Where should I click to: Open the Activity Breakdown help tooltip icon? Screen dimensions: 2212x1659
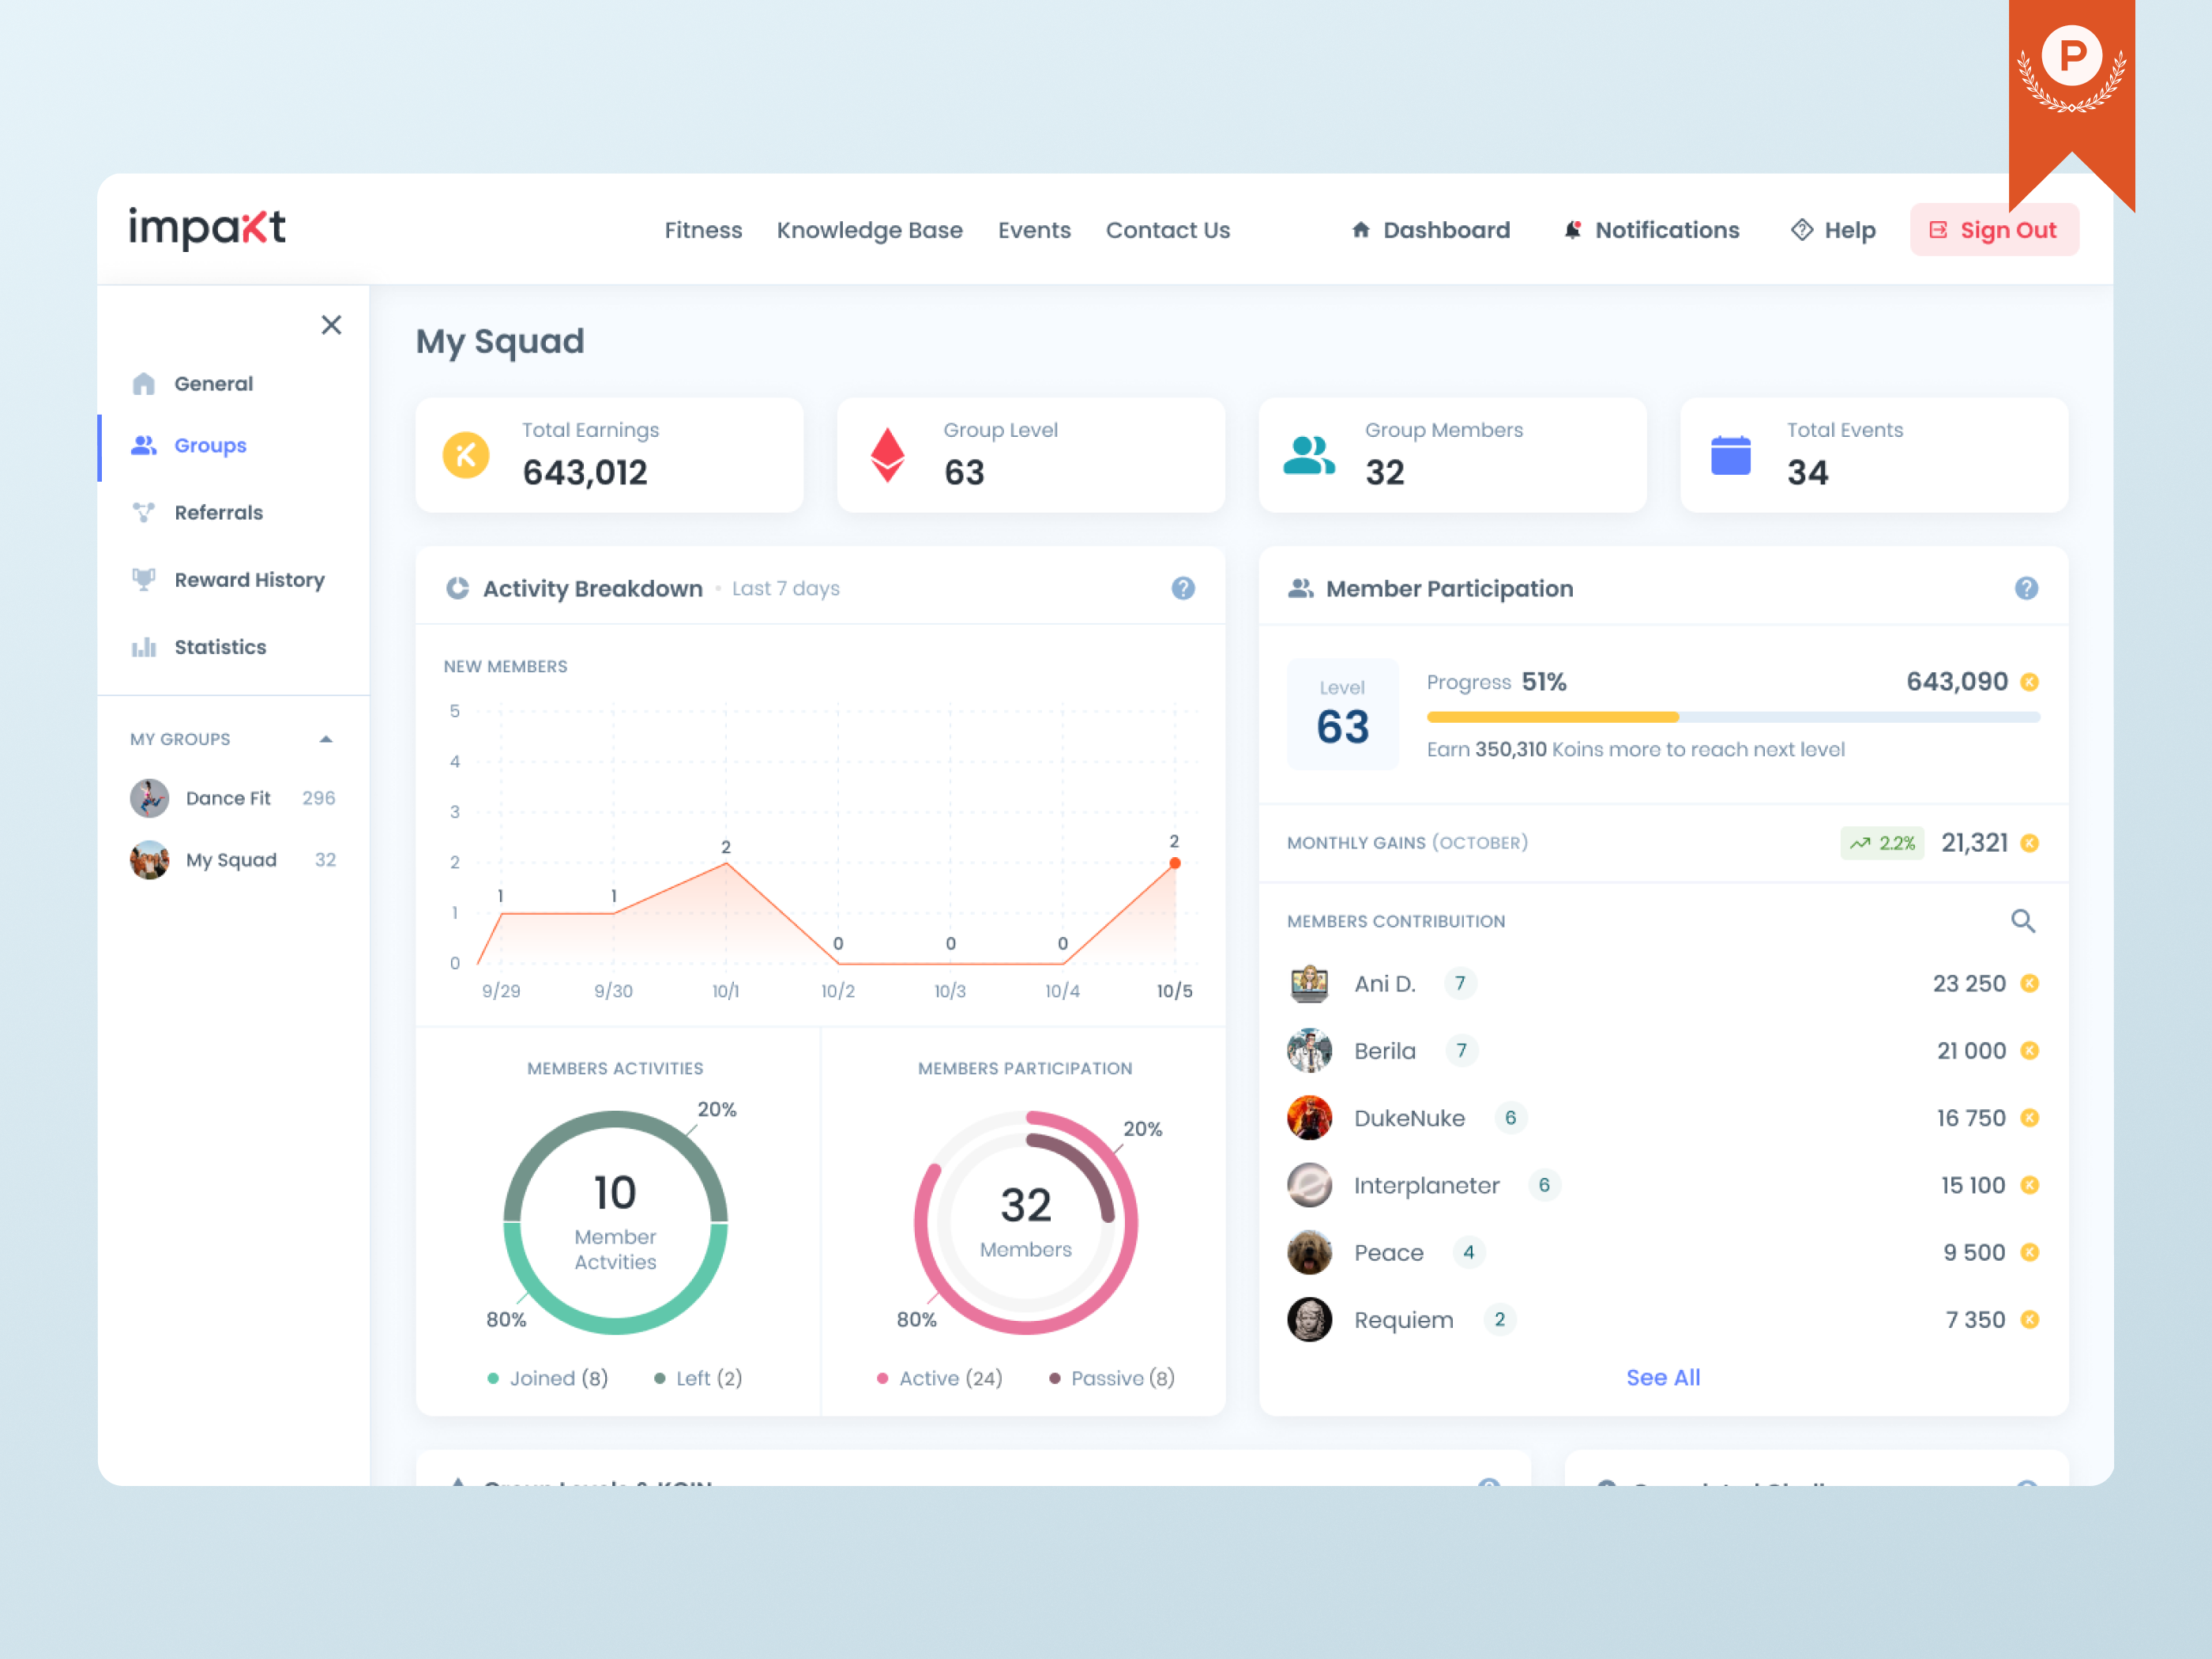coord(1183,589)
